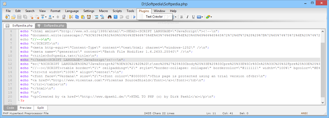Open the Search menu
Image resolution: width=329 pixels, height=118 pixels.
tap(30, 11)
